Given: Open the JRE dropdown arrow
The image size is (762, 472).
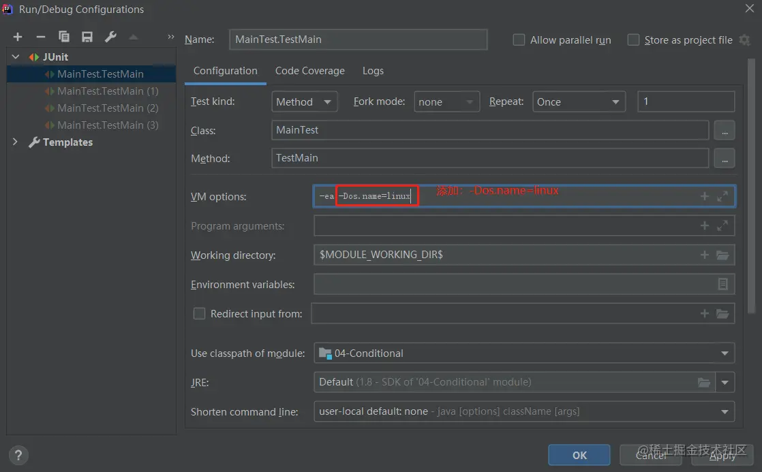Looking at the screenshot, I should pyautogui.click(x=725, y=382).
